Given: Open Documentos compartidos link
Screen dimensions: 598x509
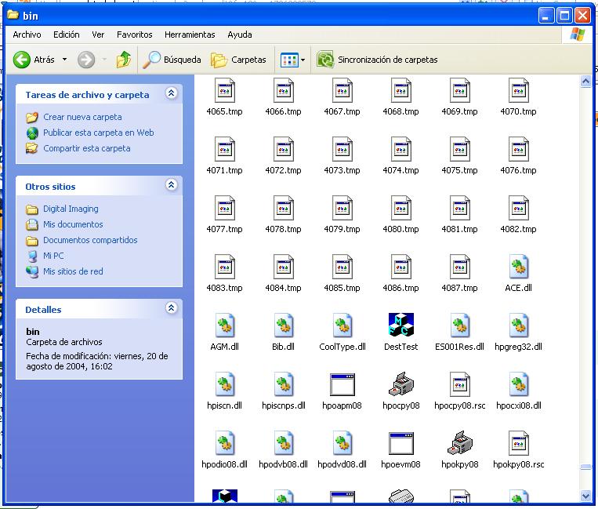Looking at the screenshot, I should coord(90,240).
